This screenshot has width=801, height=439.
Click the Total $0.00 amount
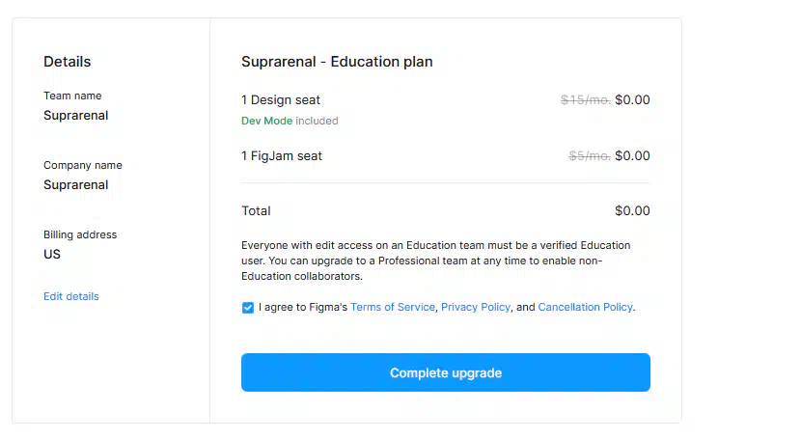click(x=632, y=211)
